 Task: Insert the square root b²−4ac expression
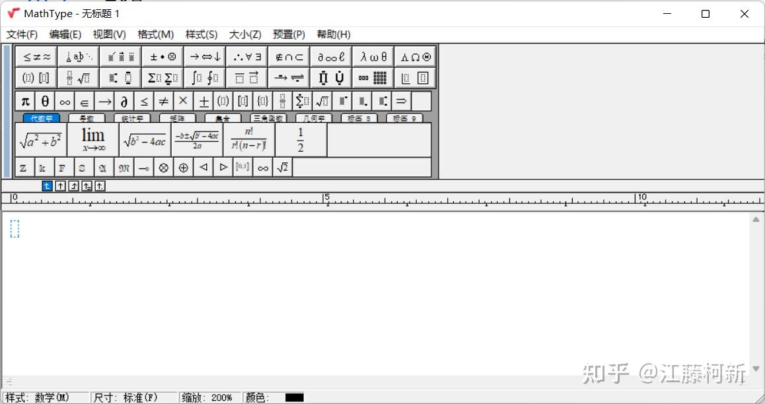[x=145, y=140]
